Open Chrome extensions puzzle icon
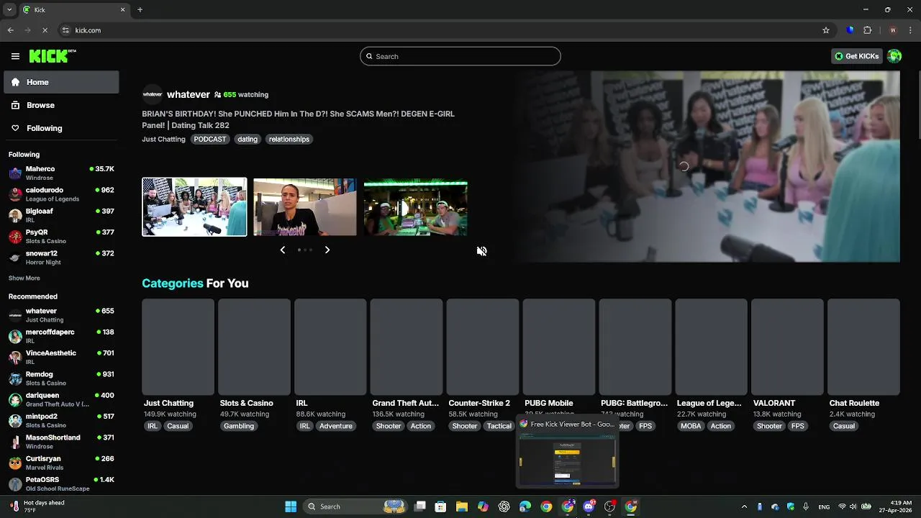The width and height of the screenshot is (921, 518). pyautogui.click(x=867, y=30)
